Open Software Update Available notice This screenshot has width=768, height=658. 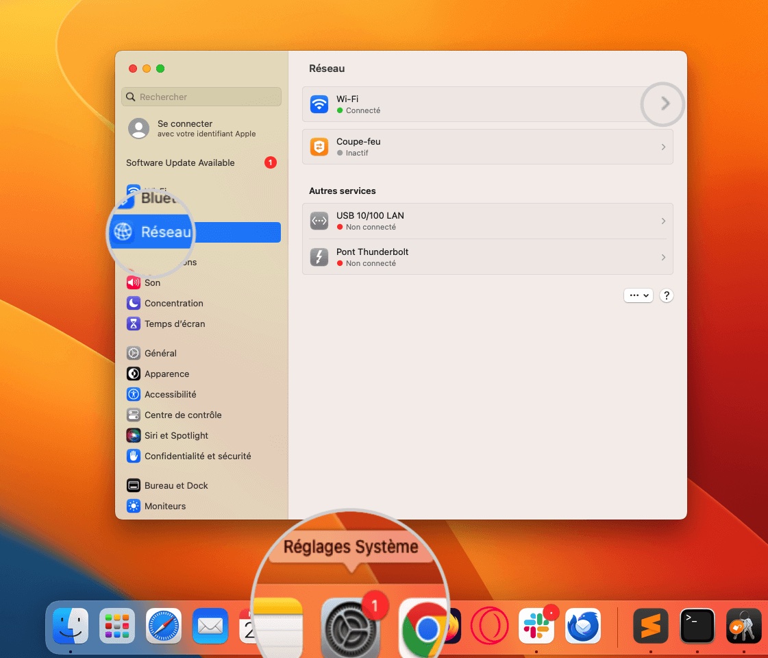pos(201,162)
